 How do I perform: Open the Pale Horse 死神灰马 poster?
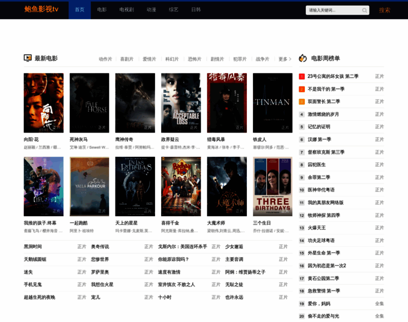tap(89, 103)
